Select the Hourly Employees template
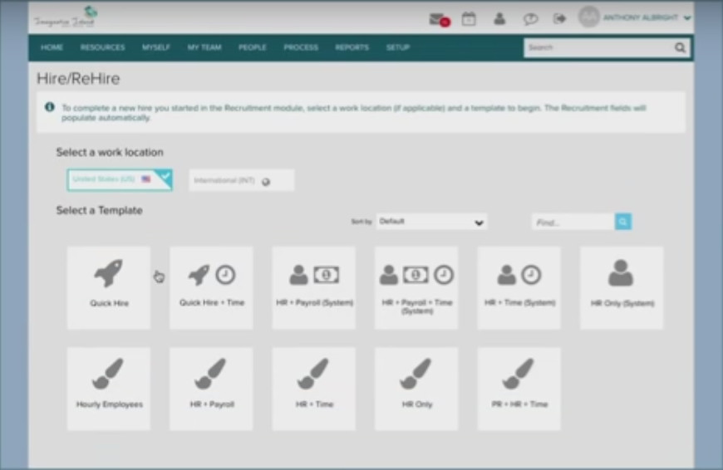The height and width of the screenshot is (470, 723). pos(109,389)
